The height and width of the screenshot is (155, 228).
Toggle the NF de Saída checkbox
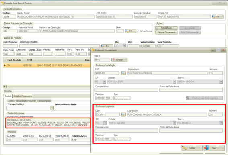[x=138, y=31]
